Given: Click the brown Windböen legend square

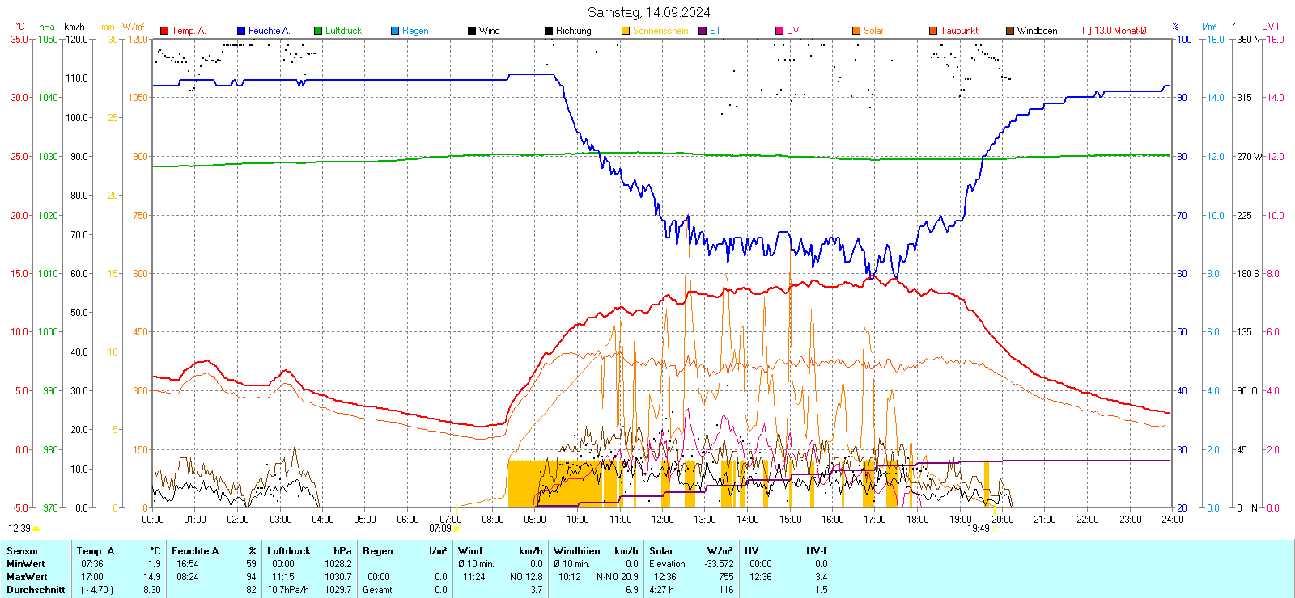Looking at the screenshot, I should (1010, 31).
